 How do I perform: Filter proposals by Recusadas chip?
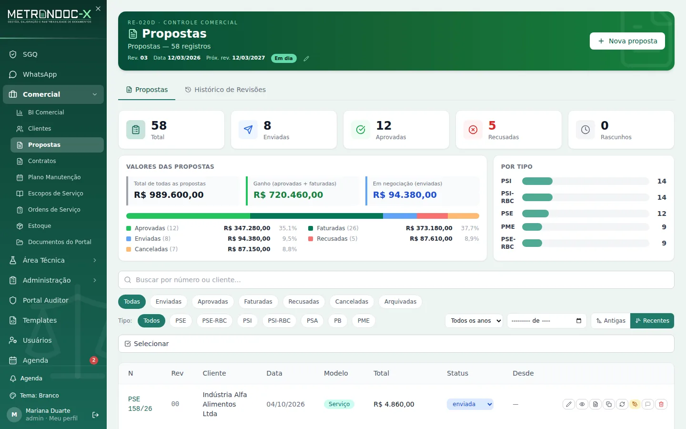304,302
